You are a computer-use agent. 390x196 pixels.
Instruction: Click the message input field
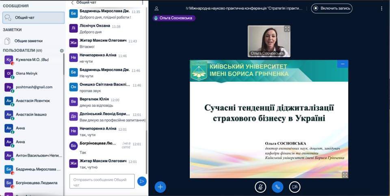point(102,181)
